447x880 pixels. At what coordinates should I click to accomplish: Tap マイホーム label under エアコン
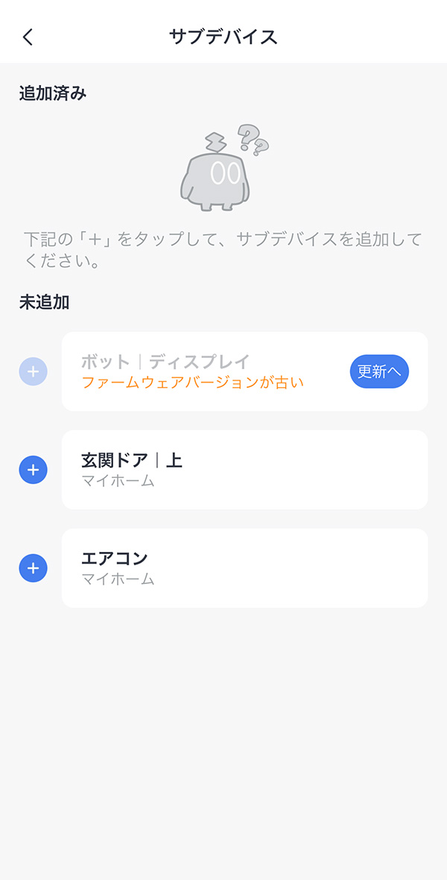pyautogui.click(x=118, y=579)
